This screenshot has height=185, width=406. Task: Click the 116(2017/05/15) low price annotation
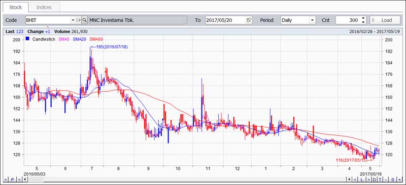[x=354, y=160]
